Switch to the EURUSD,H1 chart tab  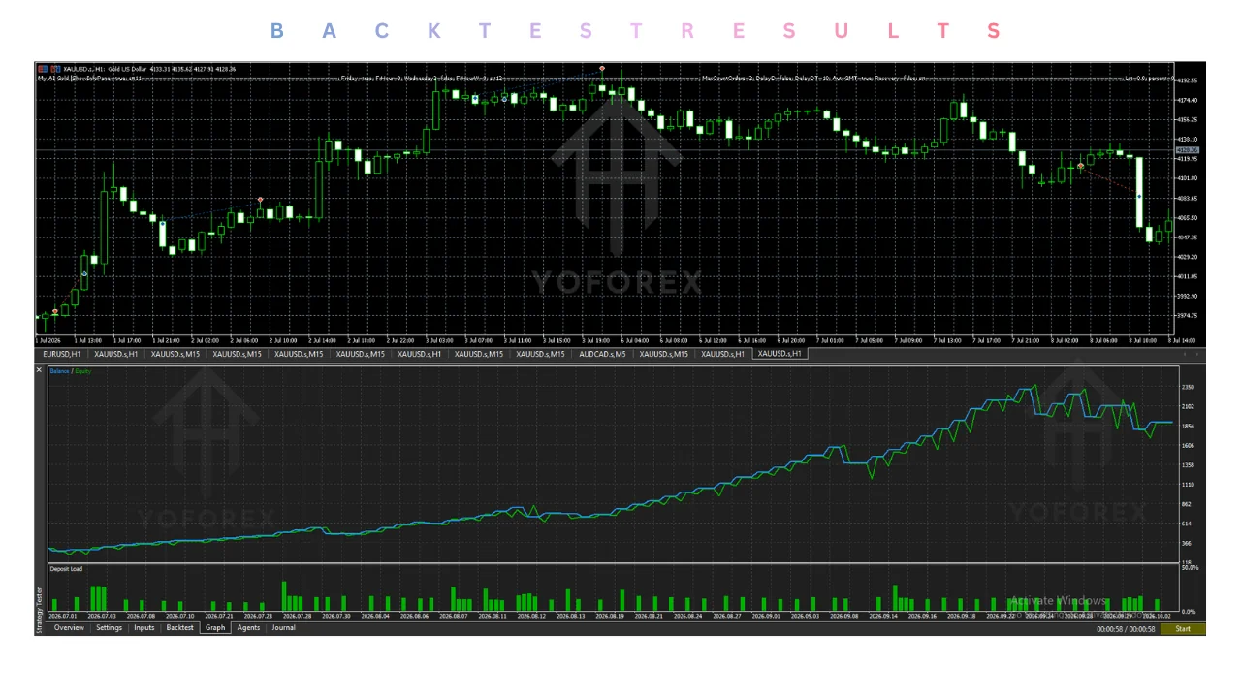point(61,354)
